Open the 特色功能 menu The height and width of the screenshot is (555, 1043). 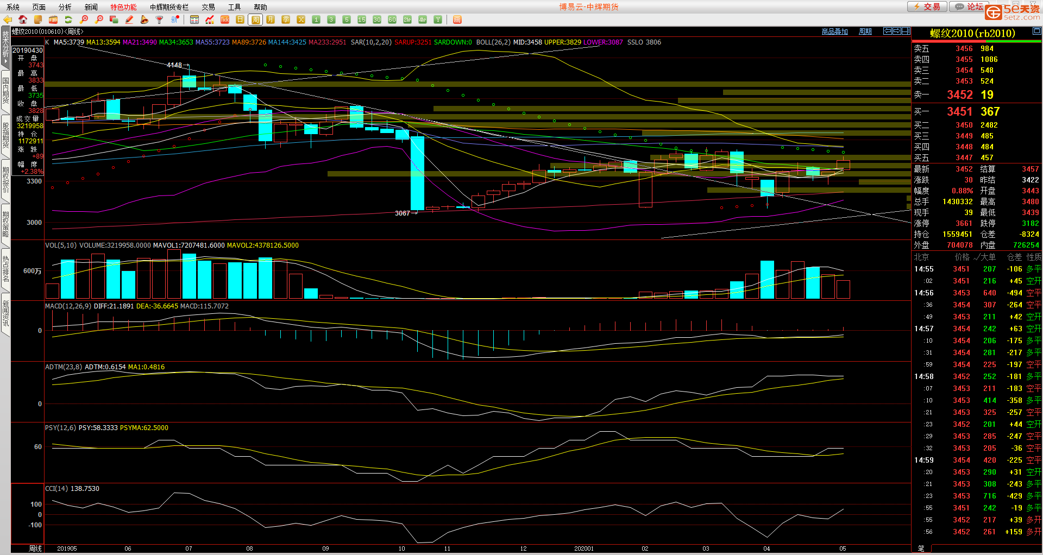(x=124, y=7)
